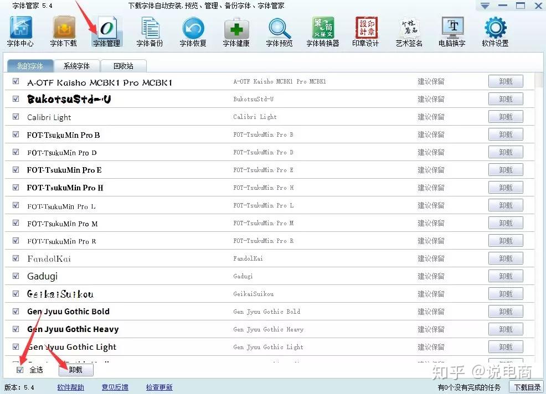Open the 字体备份 backup icon

coord(150,32)
